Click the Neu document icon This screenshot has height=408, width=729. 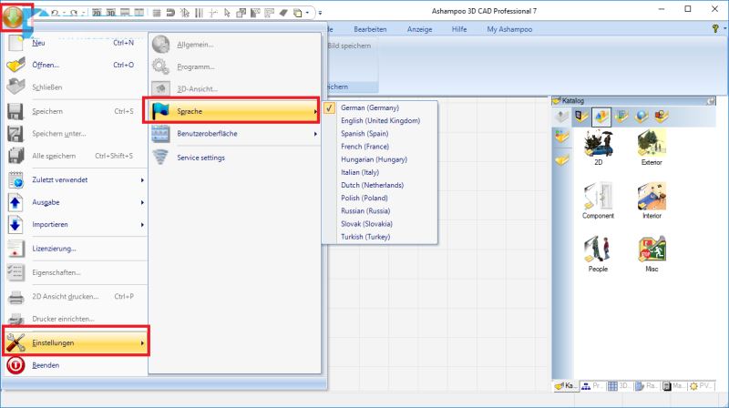(x=15, y=43)
